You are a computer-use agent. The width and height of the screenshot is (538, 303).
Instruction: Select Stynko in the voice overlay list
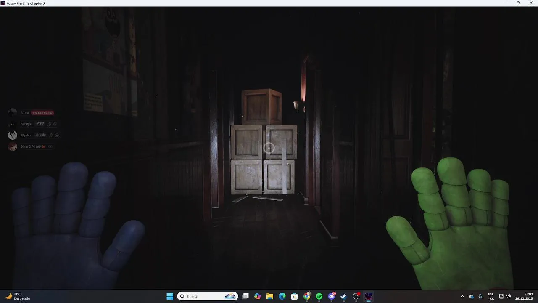point(26,135)
